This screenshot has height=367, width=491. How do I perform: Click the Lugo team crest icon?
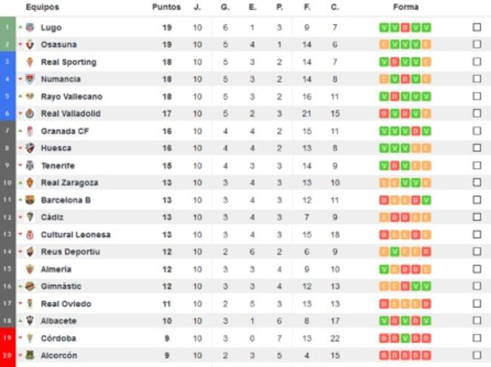30,27
